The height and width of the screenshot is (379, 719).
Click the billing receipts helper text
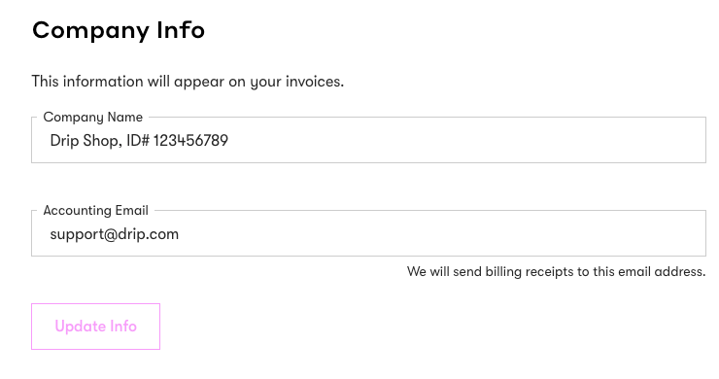pos(556,272)
